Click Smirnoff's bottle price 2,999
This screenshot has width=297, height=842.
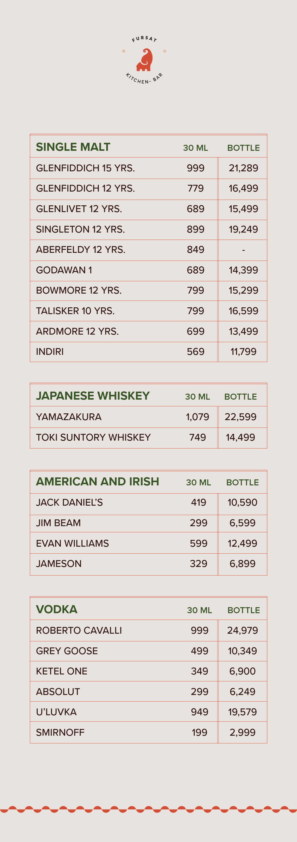242,732
